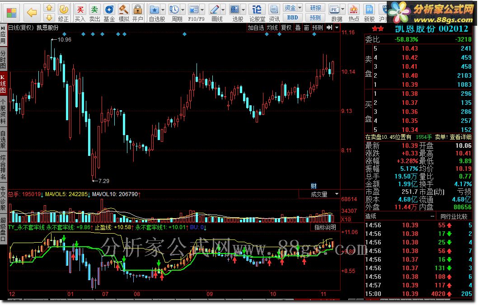Expand the 数据 dropdown arrow

pyautogui.click(x=342, y=10)
